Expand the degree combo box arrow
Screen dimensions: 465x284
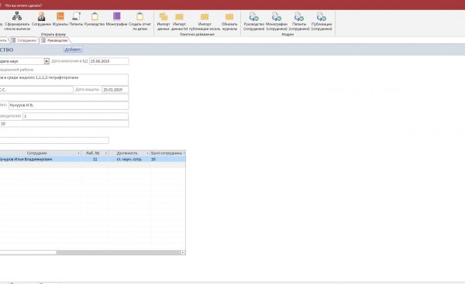pyautogui.click(x=46, y=61)
